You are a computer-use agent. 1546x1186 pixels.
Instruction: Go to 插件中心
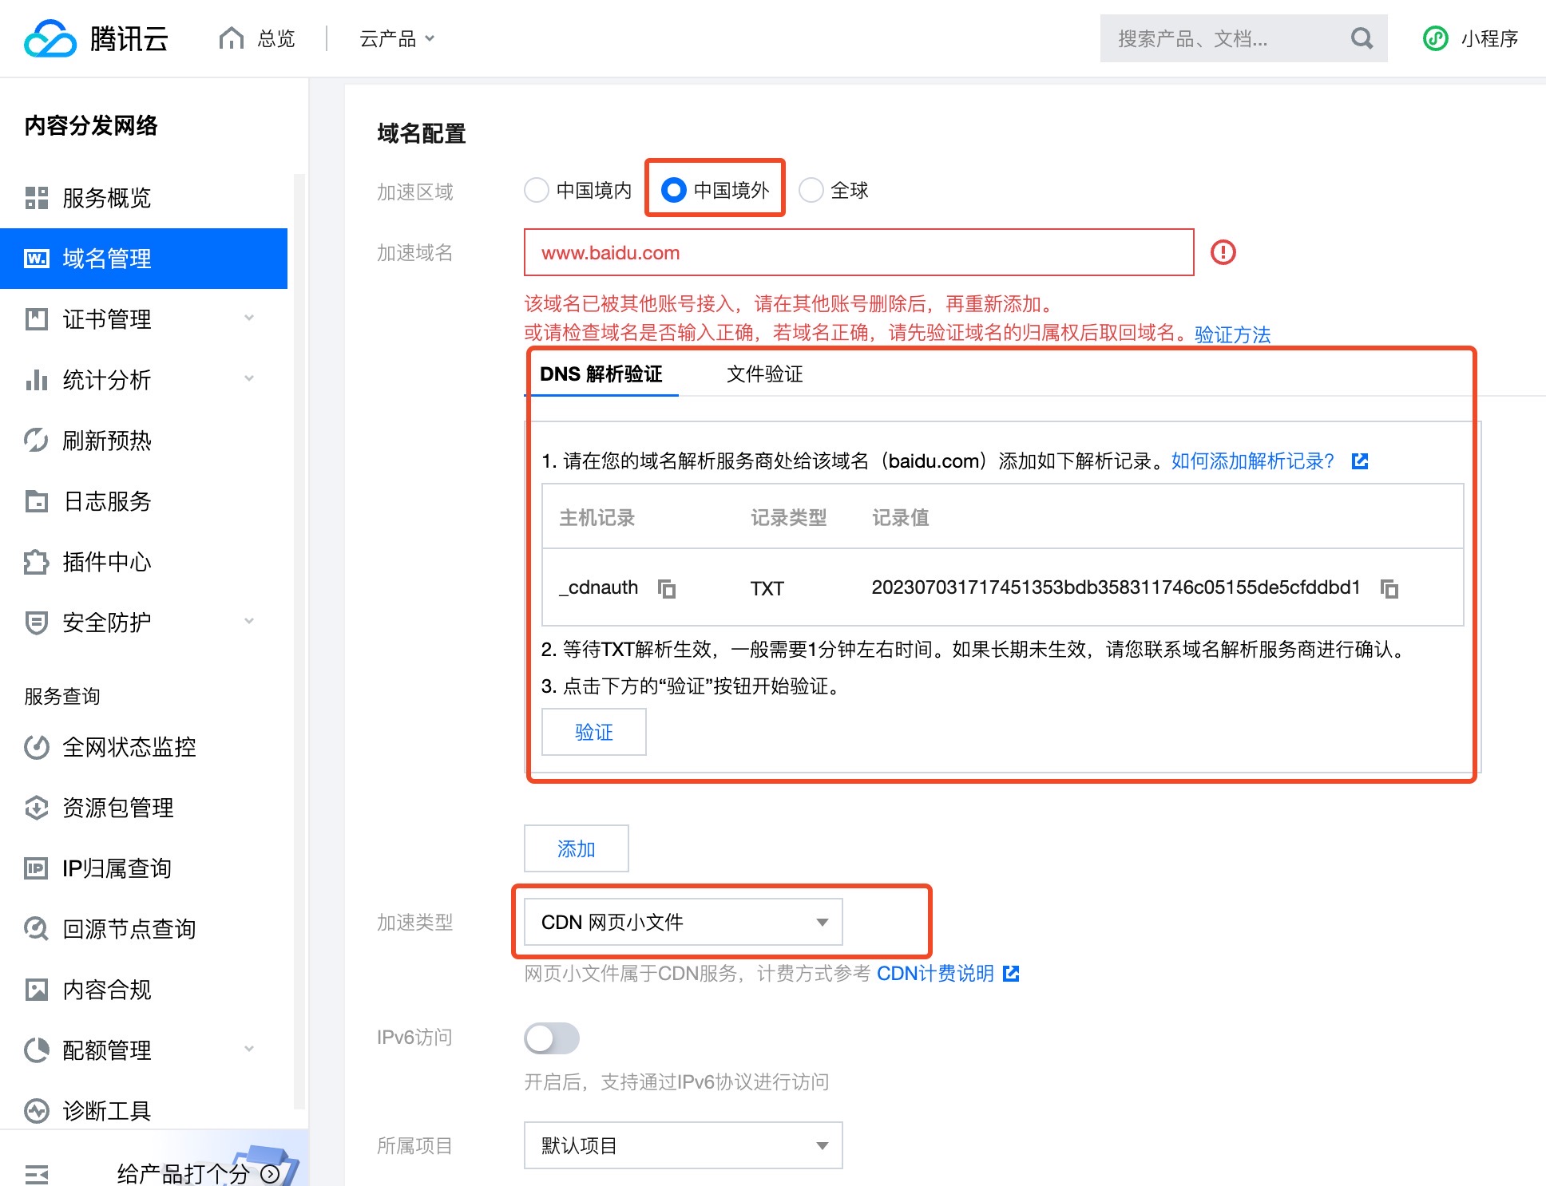pyautogui.click(x=108, y=563)
